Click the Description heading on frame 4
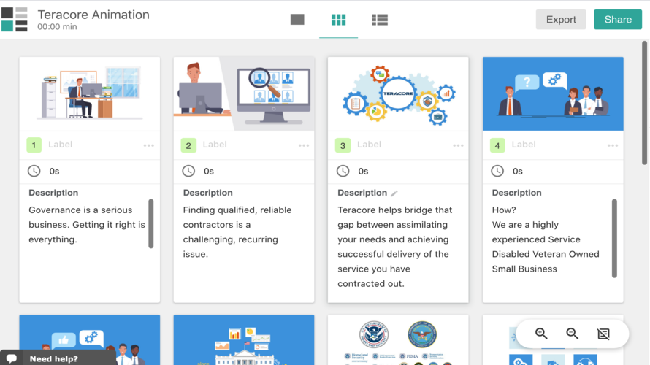Screen dimensions: 650x365 [x=516, y=193]
